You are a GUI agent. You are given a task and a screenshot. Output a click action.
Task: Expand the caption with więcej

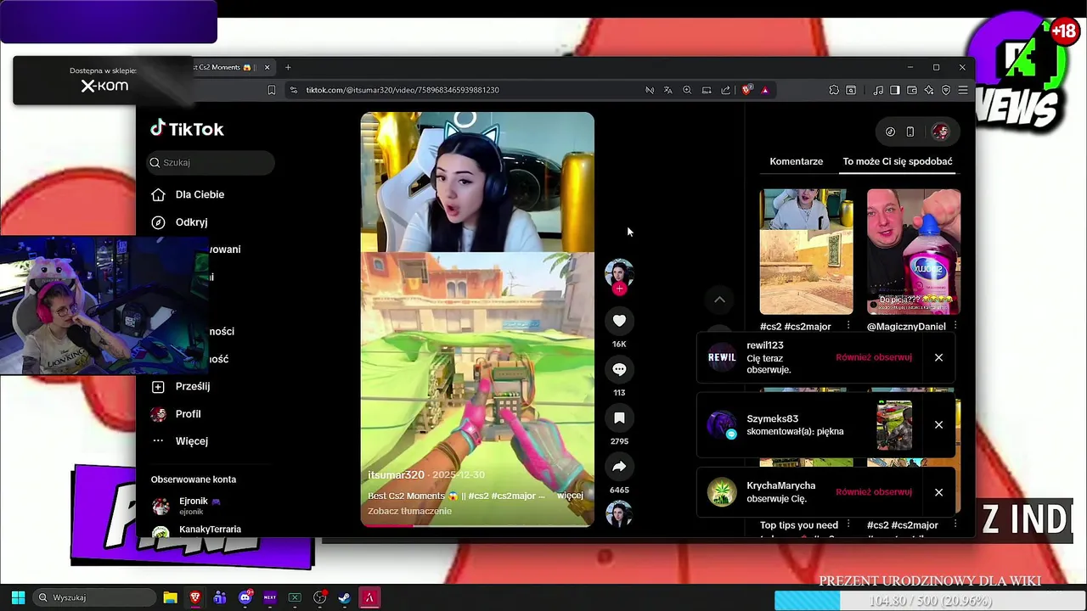click(570, 496)
